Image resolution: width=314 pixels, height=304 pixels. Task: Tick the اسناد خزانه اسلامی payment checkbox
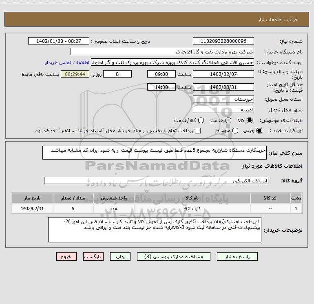198,131
